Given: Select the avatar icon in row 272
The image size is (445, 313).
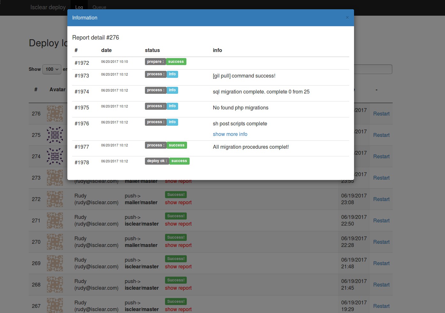Looking at the screenshot, I should coord(55,199).
